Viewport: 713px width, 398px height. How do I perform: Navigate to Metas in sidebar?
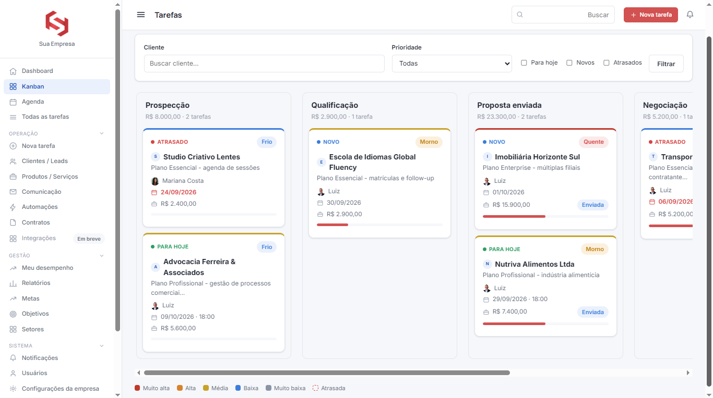click(x=57, y=298)
